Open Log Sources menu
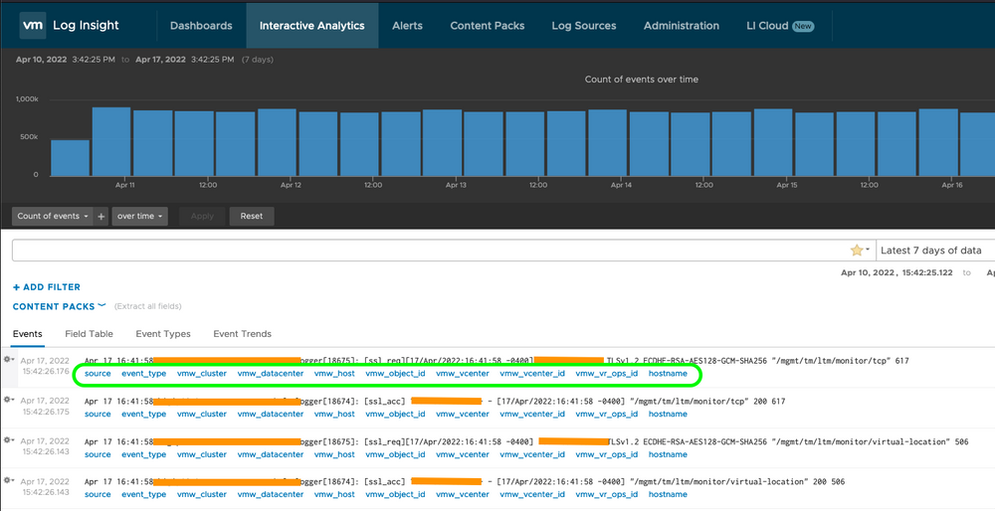995x511 pixels. tap(584, 26)
